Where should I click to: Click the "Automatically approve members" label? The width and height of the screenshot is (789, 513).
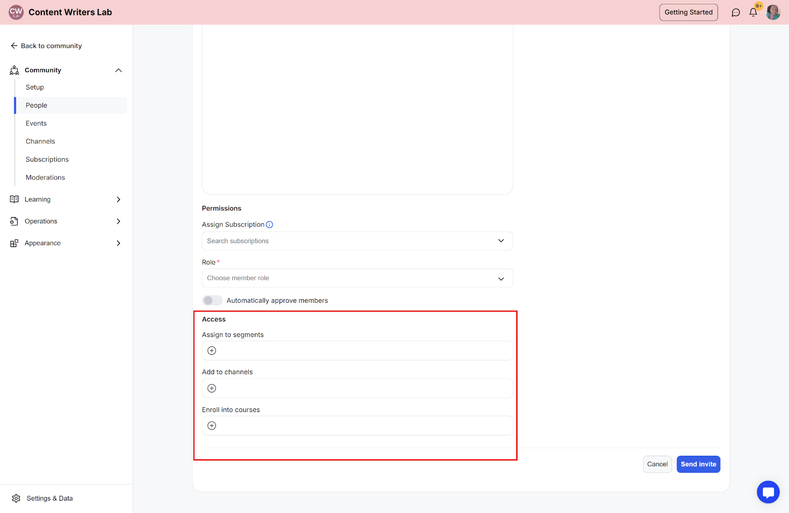(277, 301)
